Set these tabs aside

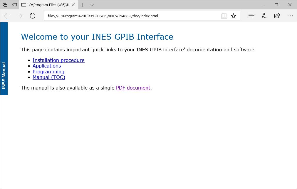point(14,5)
